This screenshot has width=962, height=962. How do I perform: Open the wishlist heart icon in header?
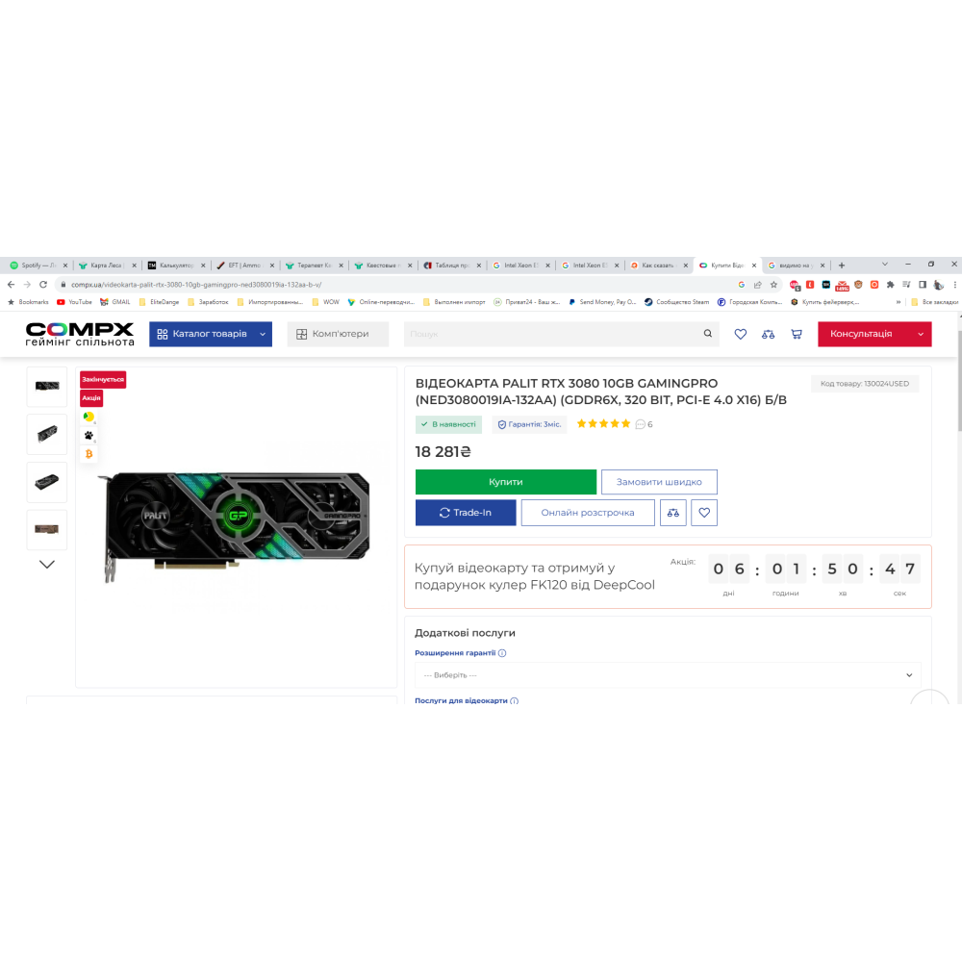point(741,334)
